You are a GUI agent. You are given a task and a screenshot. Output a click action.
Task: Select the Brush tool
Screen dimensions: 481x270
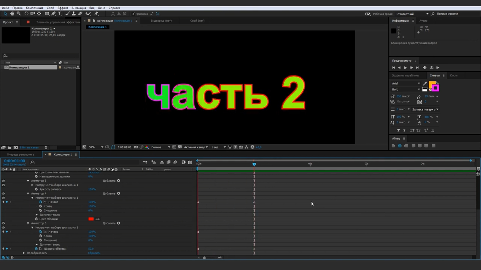coord(67,14)
